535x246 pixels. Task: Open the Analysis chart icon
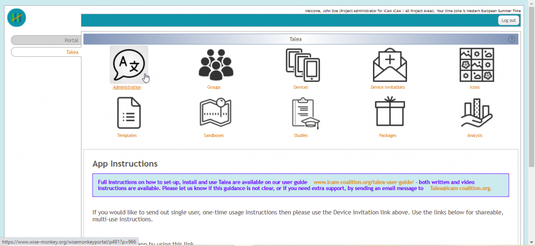pos(476,113)
